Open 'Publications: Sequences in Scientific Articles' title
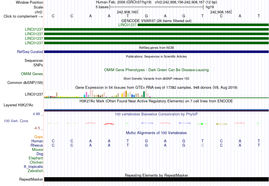Screen dimensions: 269x186 [x=156, y=56]
